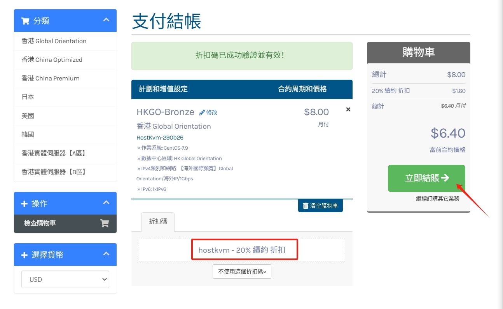Click the shopping cart icon in 分類 header
The width and height of the screenshot is (503, 309).
[x=24, y=21]
